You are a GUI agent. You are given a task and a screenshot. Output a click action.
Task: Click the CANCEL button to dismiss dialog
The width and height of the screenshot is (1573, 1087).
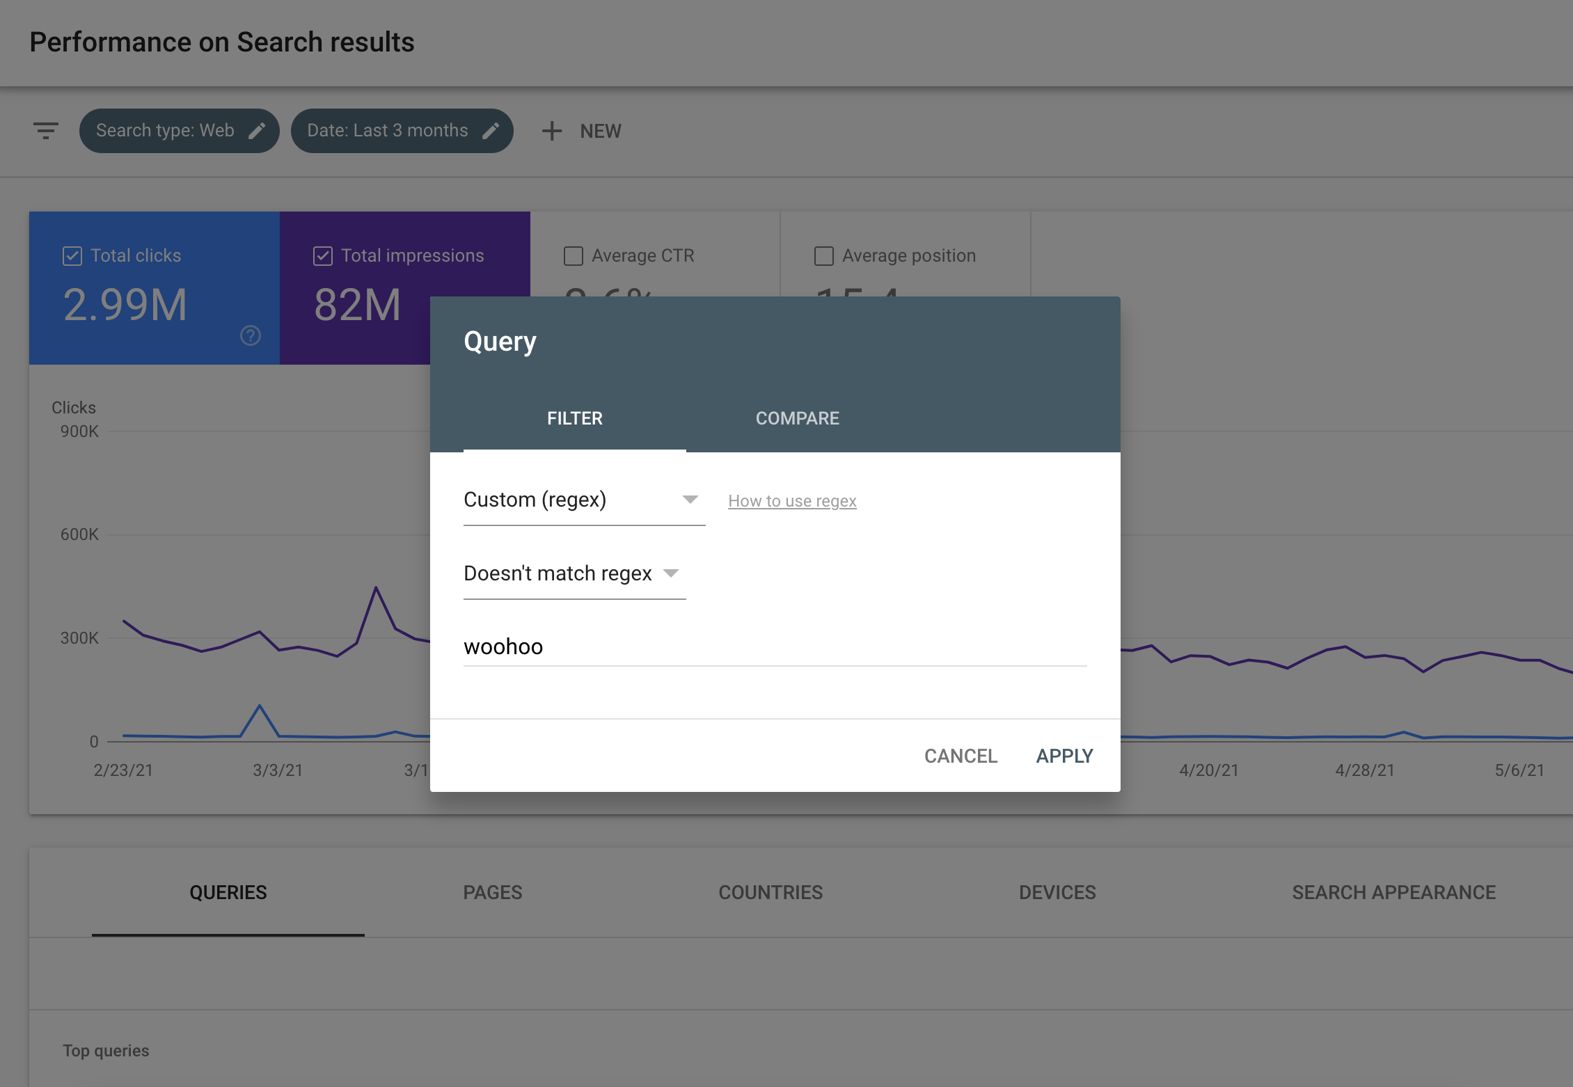pos(961,755)
